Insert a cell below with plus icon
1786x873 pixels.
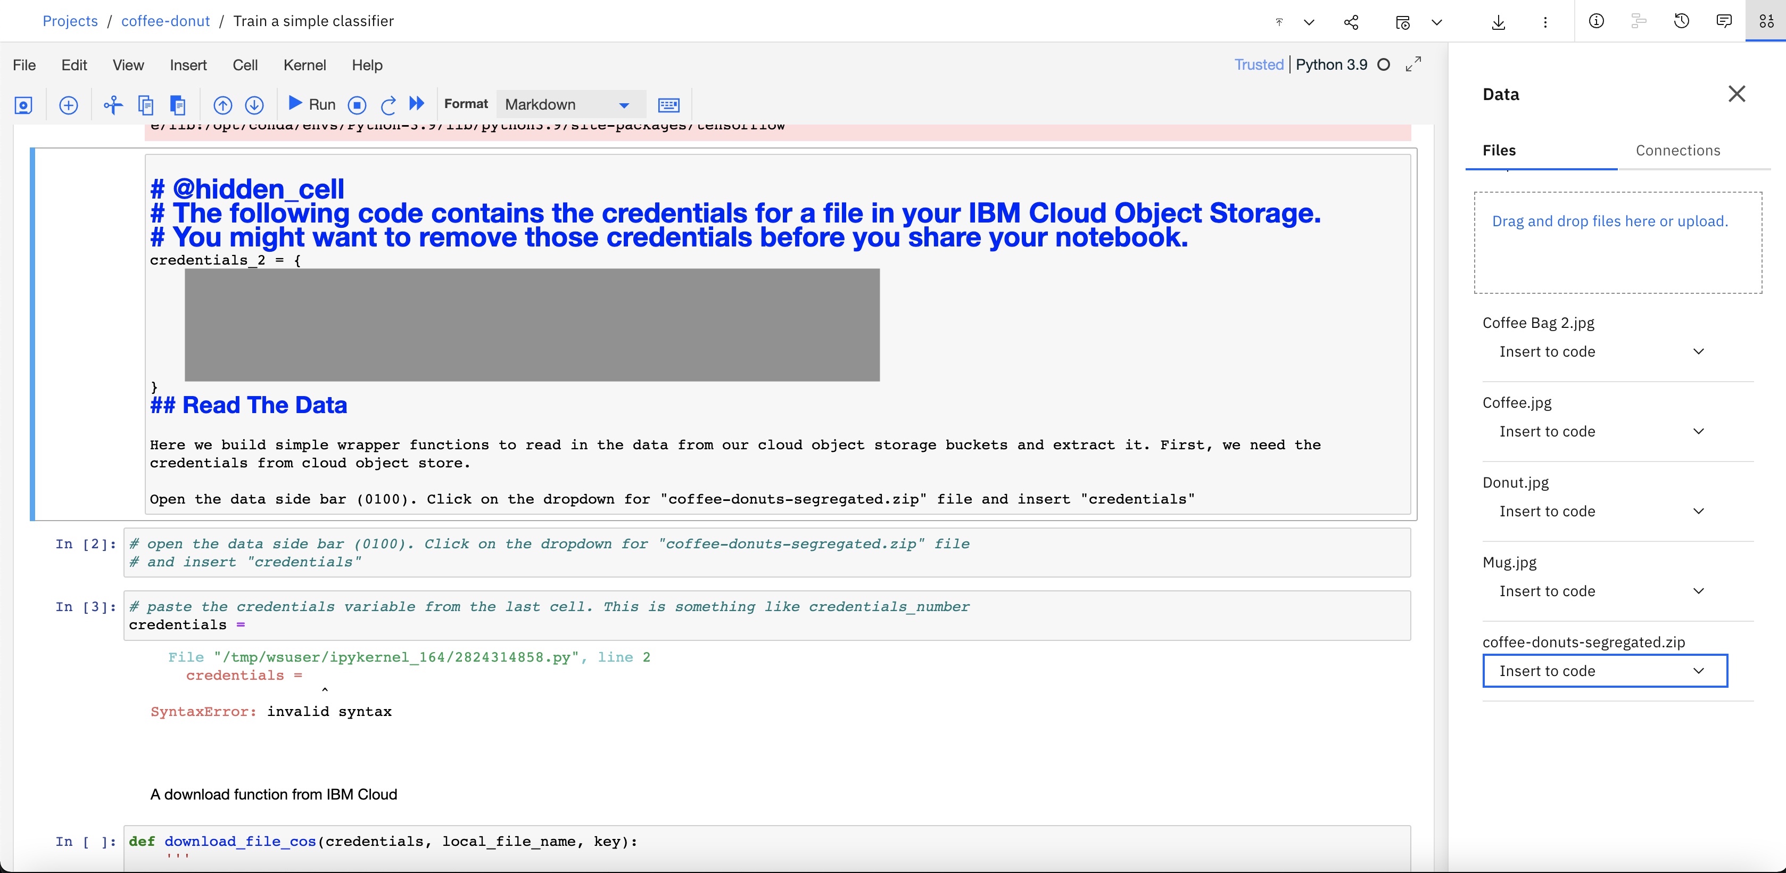[69, 105]
